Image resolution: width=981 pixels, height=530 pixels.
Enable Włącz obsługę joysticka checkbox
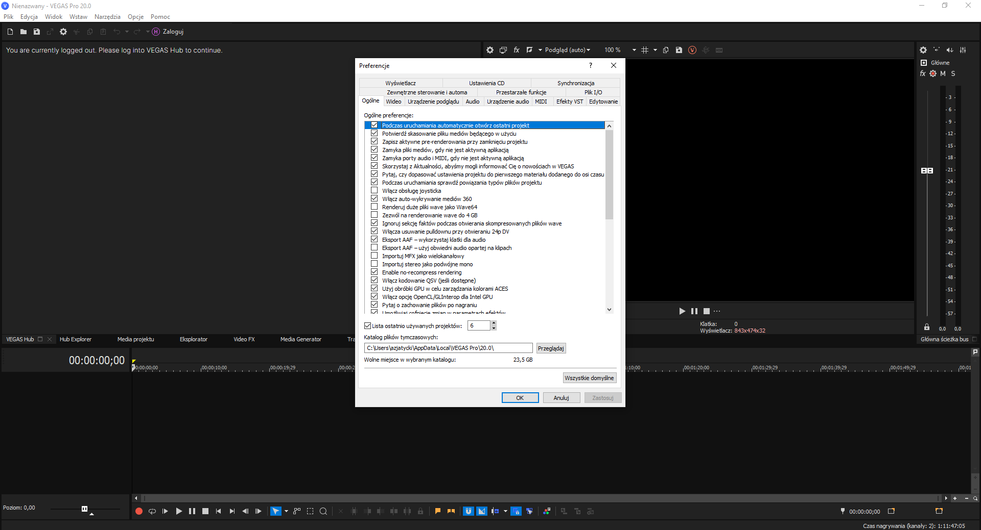point(374,190)
